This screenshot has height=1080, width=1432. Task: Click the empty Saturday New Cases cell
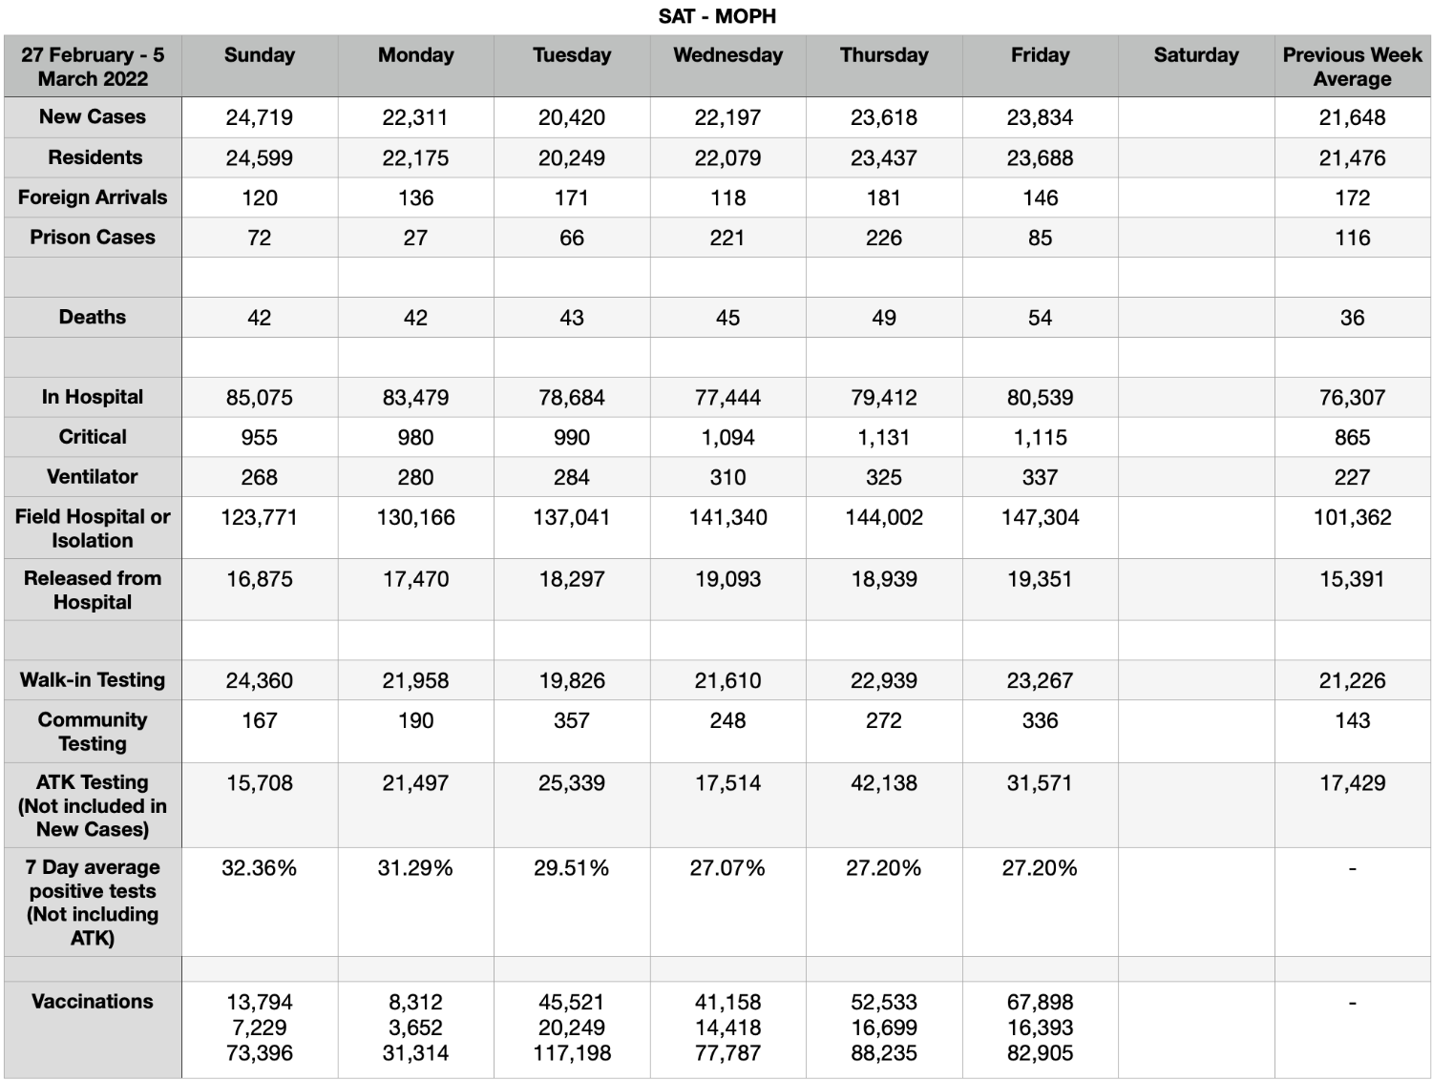(x=1196, y=117)
